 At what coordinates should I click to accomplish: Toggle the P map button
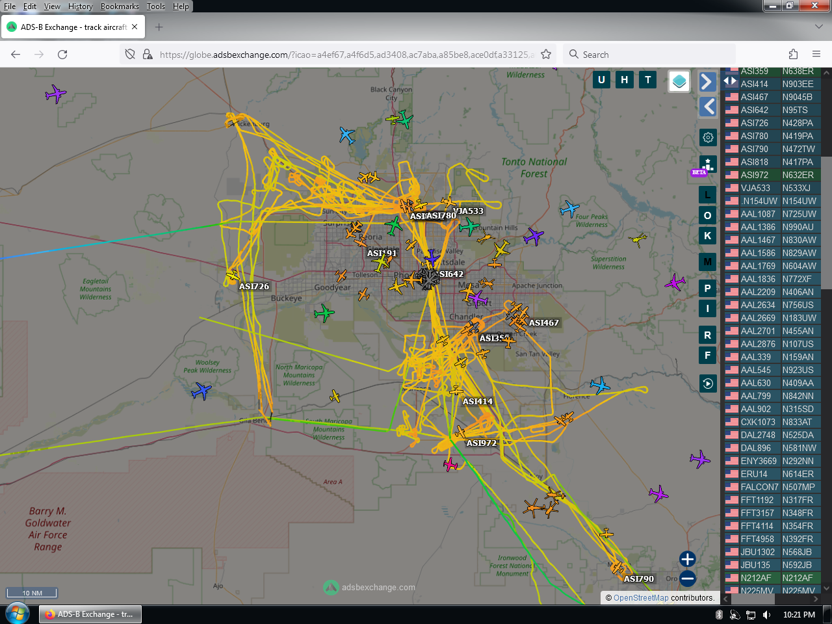708,288
